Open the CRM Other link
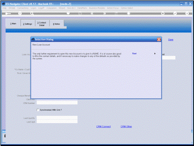Viewport: 194px width, 146px height. coord(126,126)
